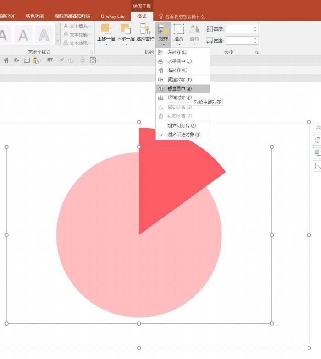Open the Selection Pane (选择窗格)

pyautogui.click(x=145, y=29)
